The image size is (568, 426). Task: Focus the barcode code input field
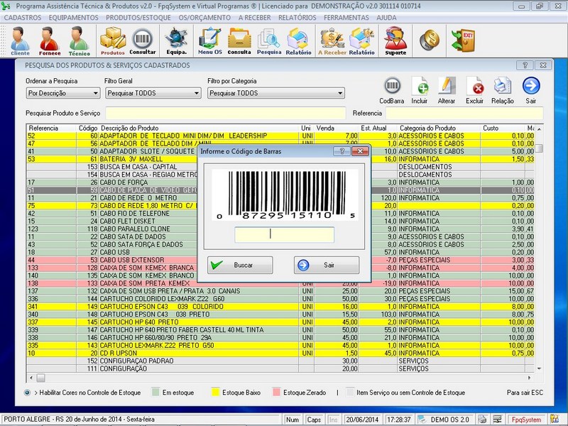click(x=285, y=235)
